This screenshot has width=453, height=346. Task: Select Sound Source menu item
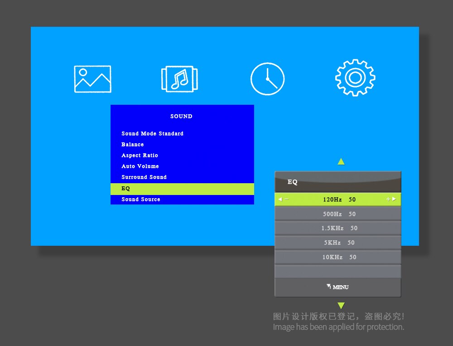coord(141,200)
